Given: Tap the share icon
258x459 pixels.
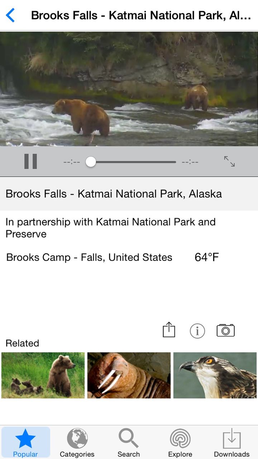Looking at the screenshot, I should pyautogui.click(x=169, y=330).
